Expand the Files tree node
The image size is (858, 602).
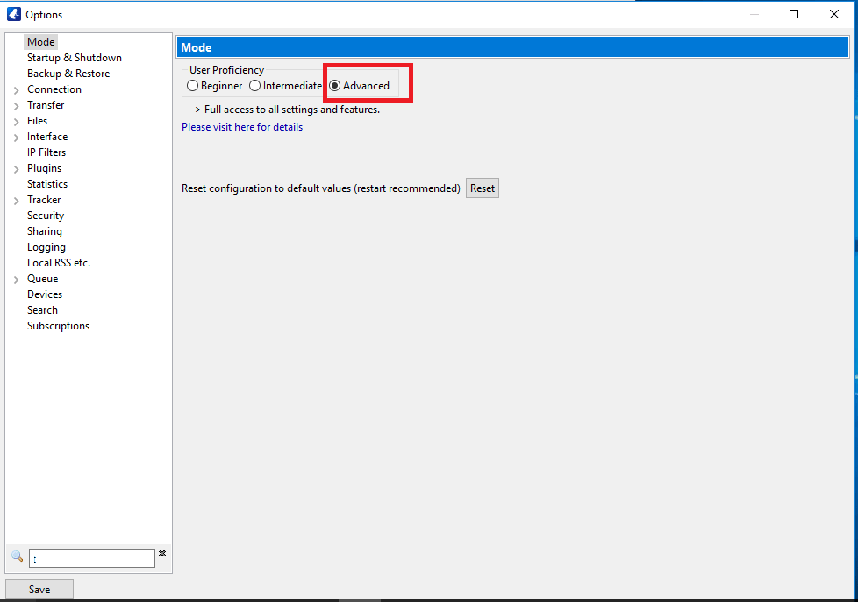click(17, 122)
